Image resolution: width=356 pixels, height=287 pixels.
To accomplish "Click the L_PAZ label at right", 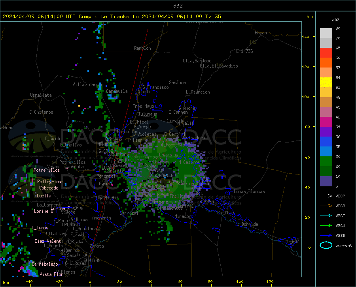I will tap(293, 242).
